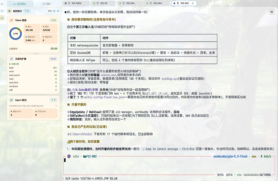Expand the session ID row chevron
This screenshot has height=181, width=278.
point(56,106)
